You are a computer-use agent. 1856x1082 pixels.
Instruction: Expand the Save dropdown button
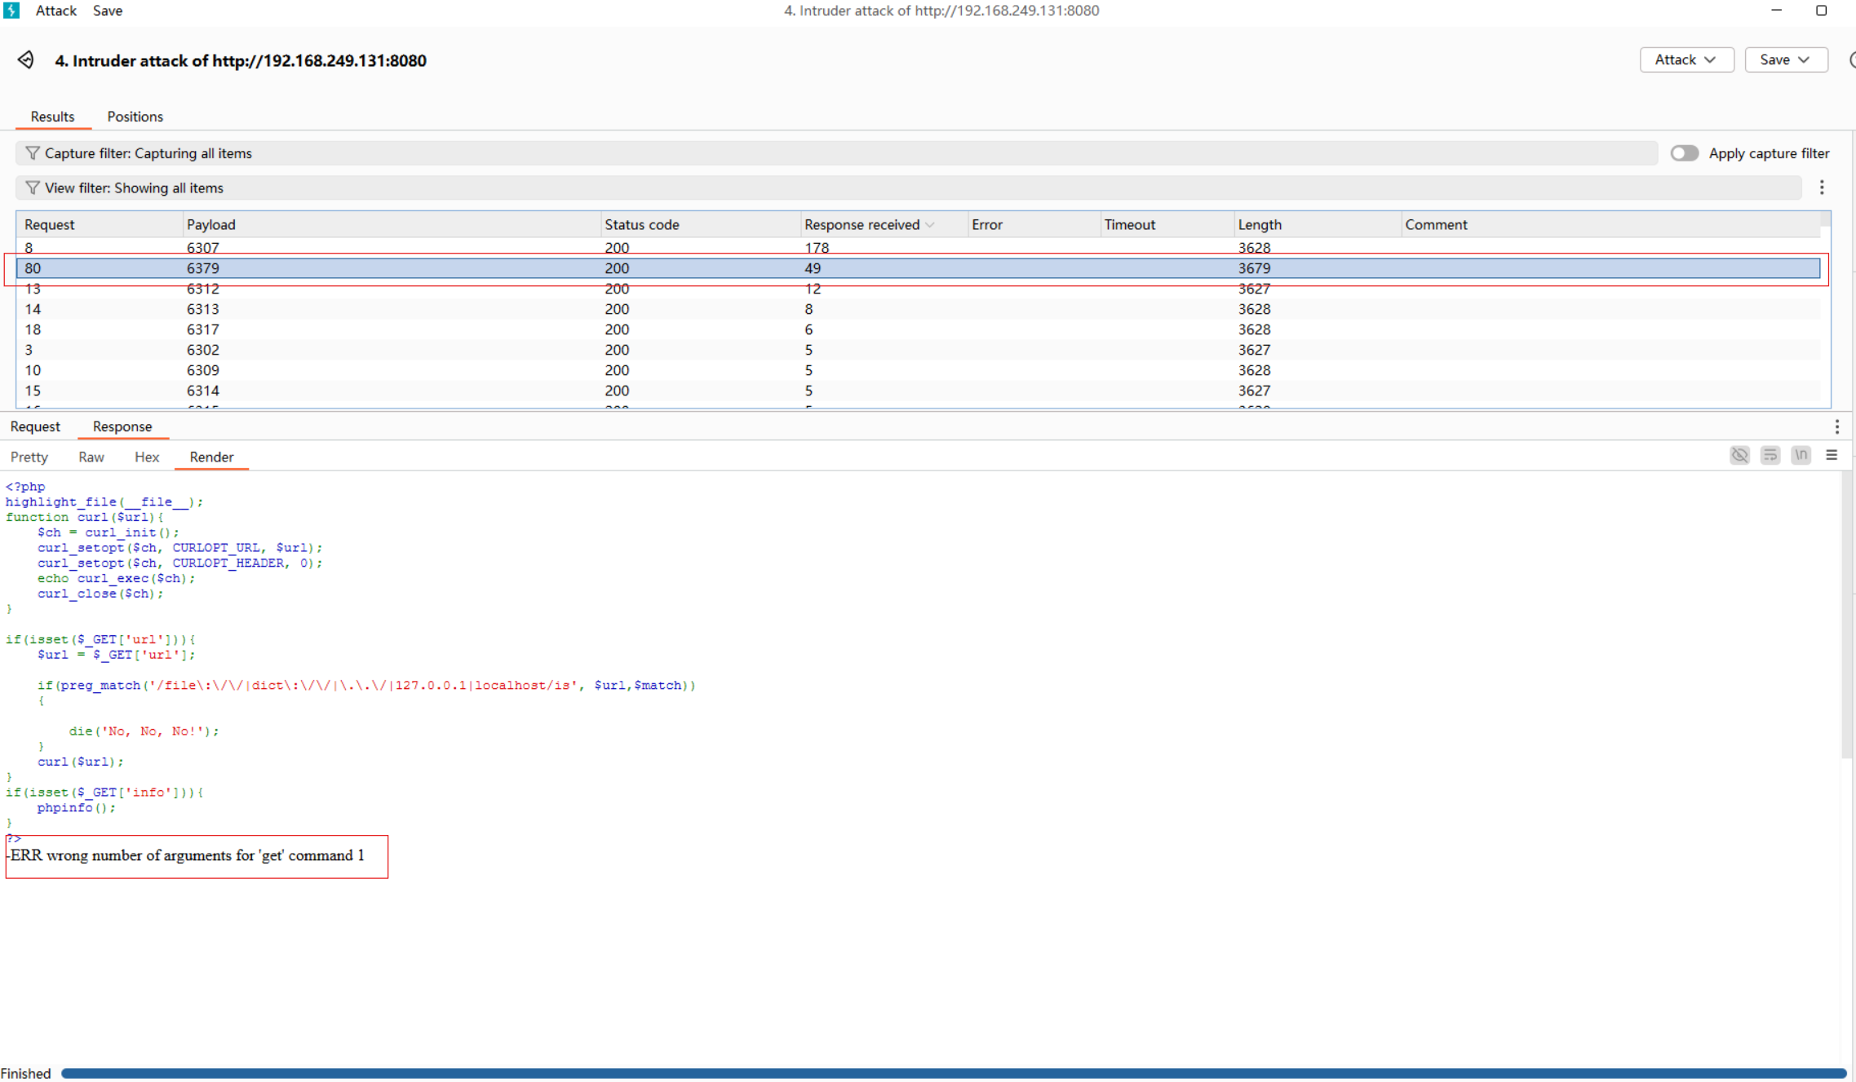coord(1785,60)
